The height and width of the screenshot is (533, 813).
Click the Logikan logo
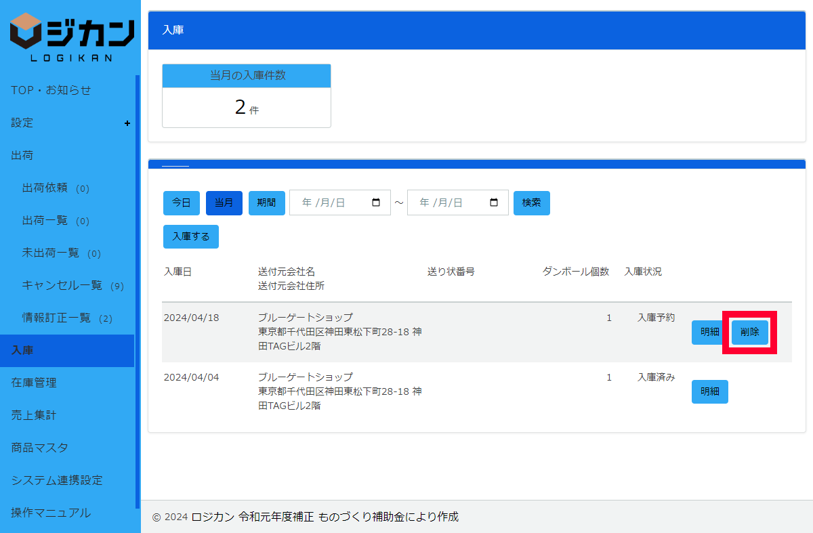click(x=70, y=36)
